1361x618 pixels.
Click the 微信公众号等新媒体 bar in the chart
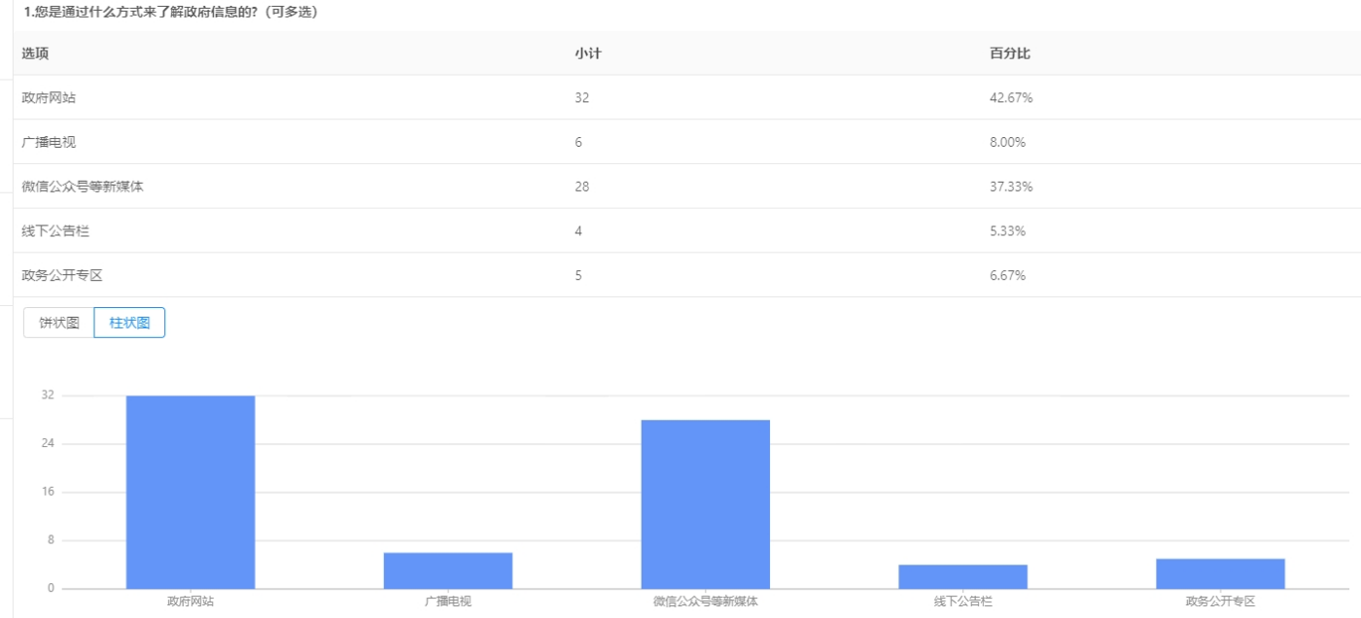[x=706, y=503]
